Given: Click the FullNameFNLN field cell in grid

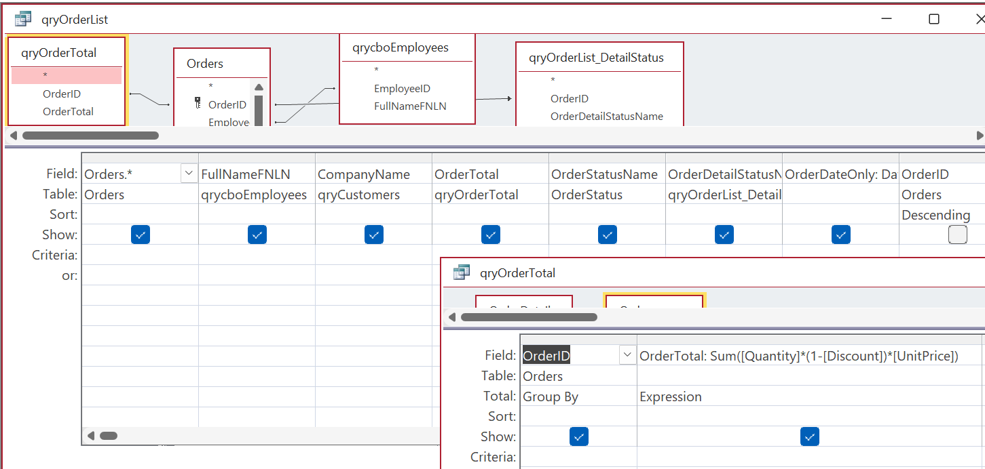Looking at the screenshot, I should click(257, 174).
